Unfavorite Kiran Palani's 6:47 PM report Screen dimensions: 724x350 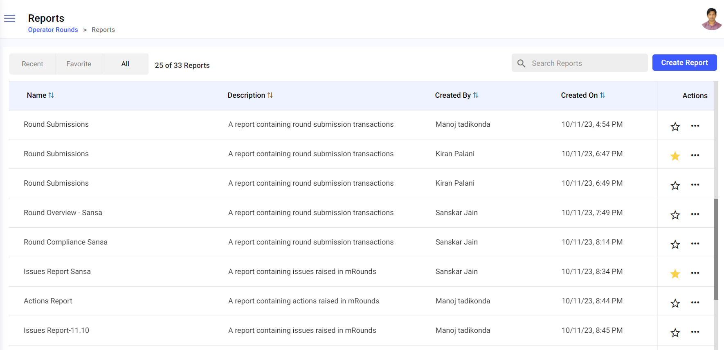675,156
